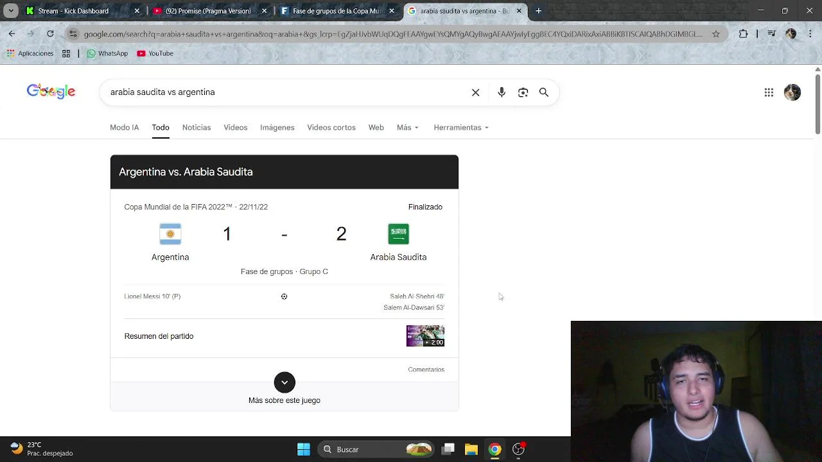This screenshot has width=822, height=462.
Task: Open site information icon in address bar
Action: (x=73, y=33)
